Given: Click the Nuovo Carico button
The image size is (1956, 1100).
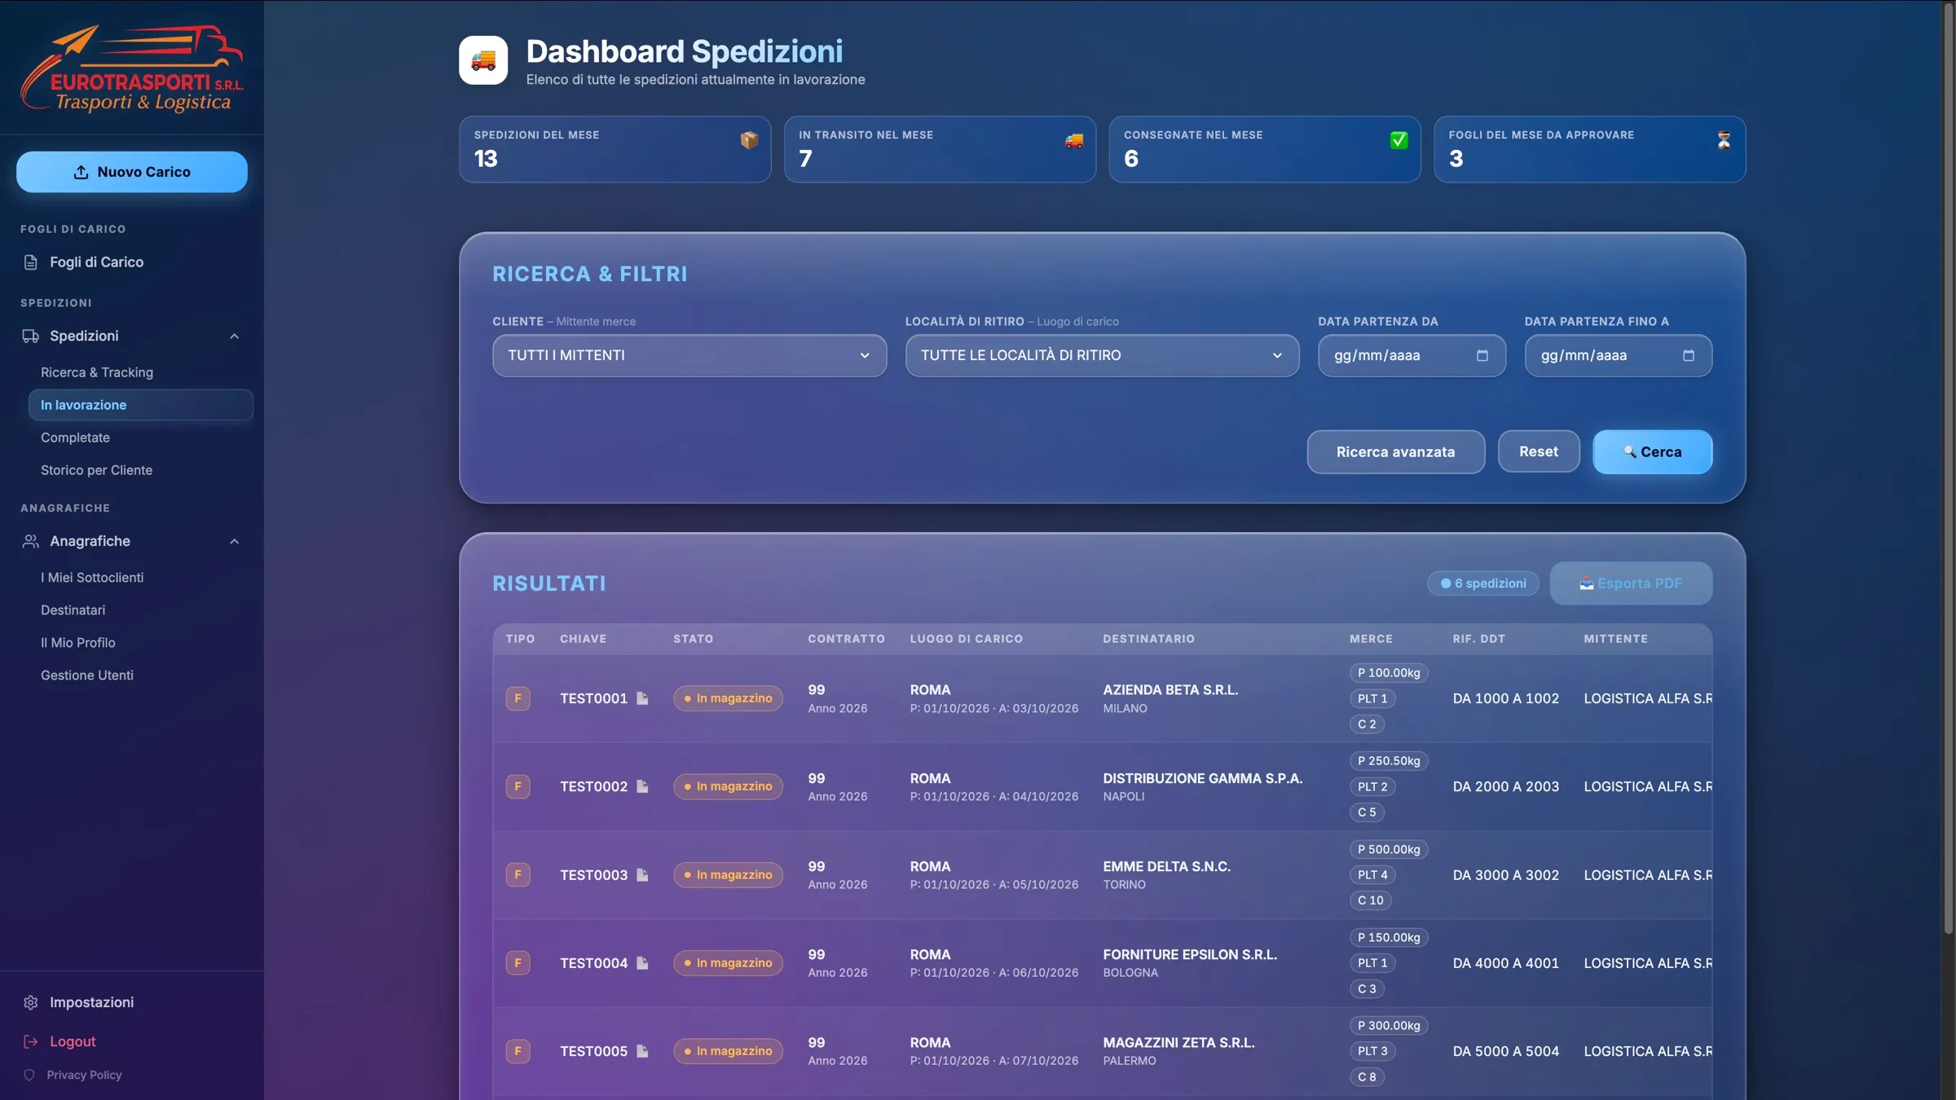Looking at the screenshot, I should 132,172.
